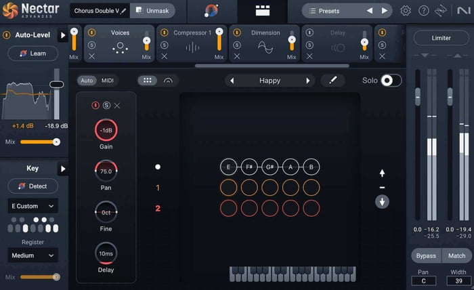The image size is (474, 290).
Task: Click the Detect key button
Action: pyautogui.click(x=33, y=186)
